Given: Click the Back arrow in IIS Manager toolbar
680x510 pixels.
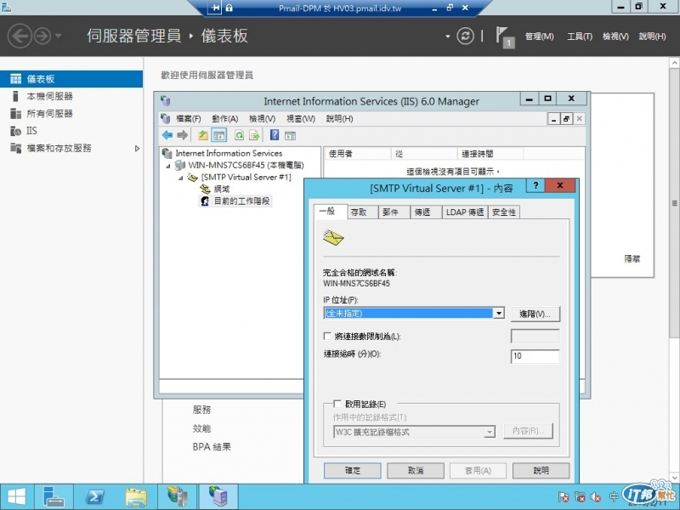Looking at the screenshot, I should (167, 135).
